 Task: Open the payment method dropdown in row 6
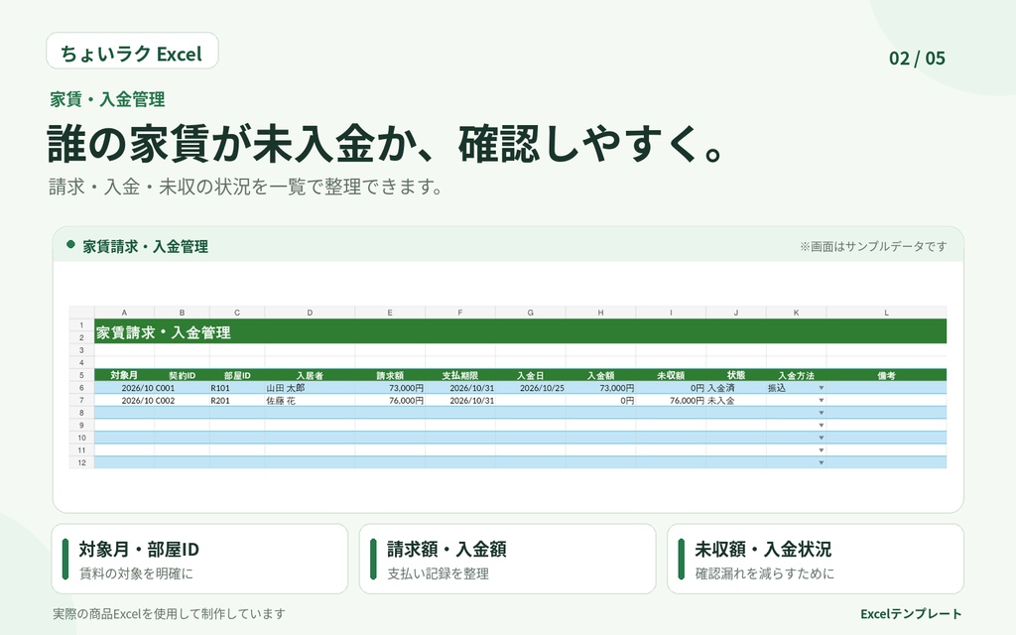click(x=821, y=388)
